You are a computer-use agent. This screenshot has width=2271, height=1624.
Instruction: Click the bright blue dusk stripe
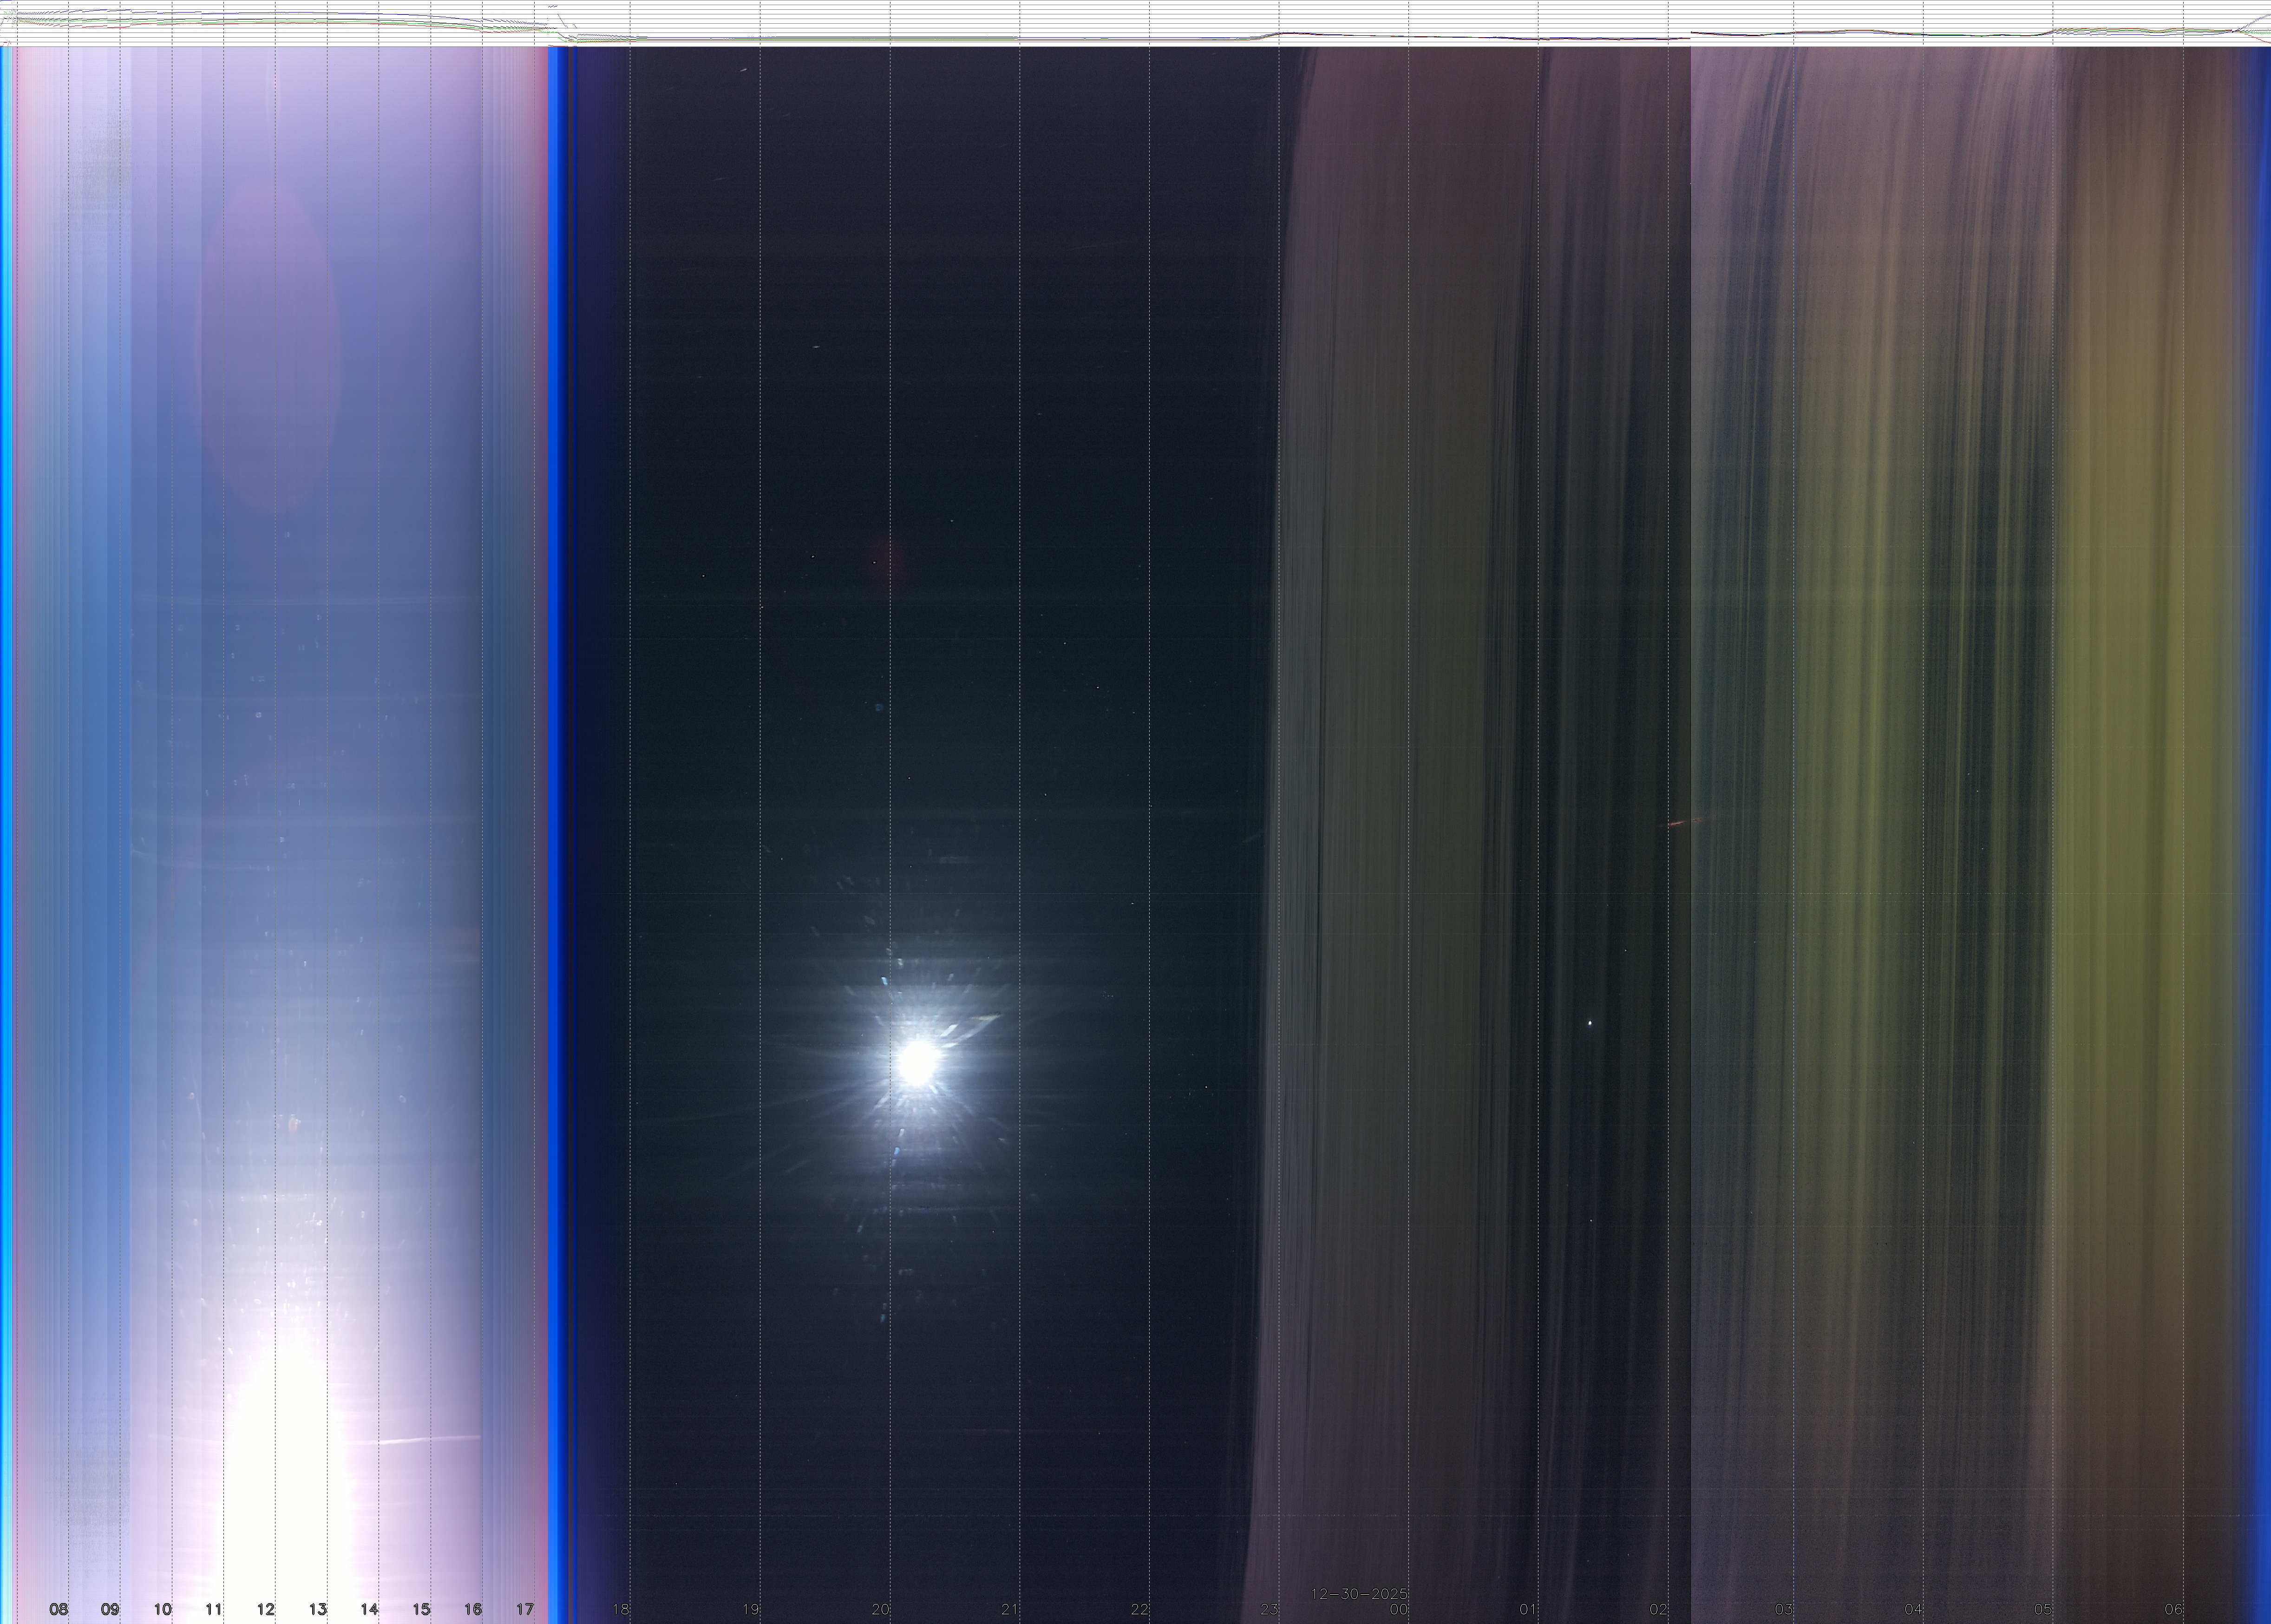557,800
